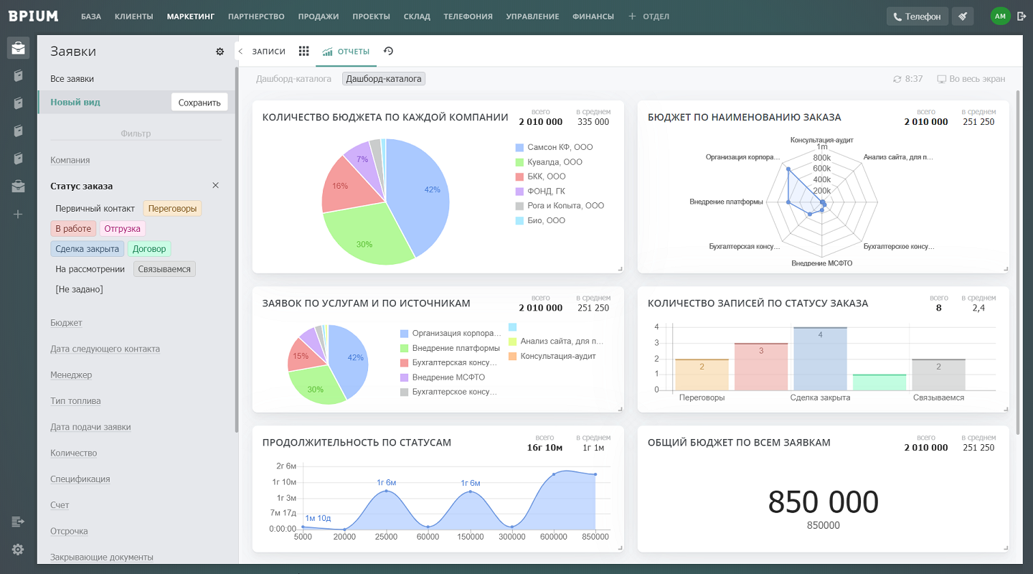Open the ПРОДАЖИ menu item

319,17
